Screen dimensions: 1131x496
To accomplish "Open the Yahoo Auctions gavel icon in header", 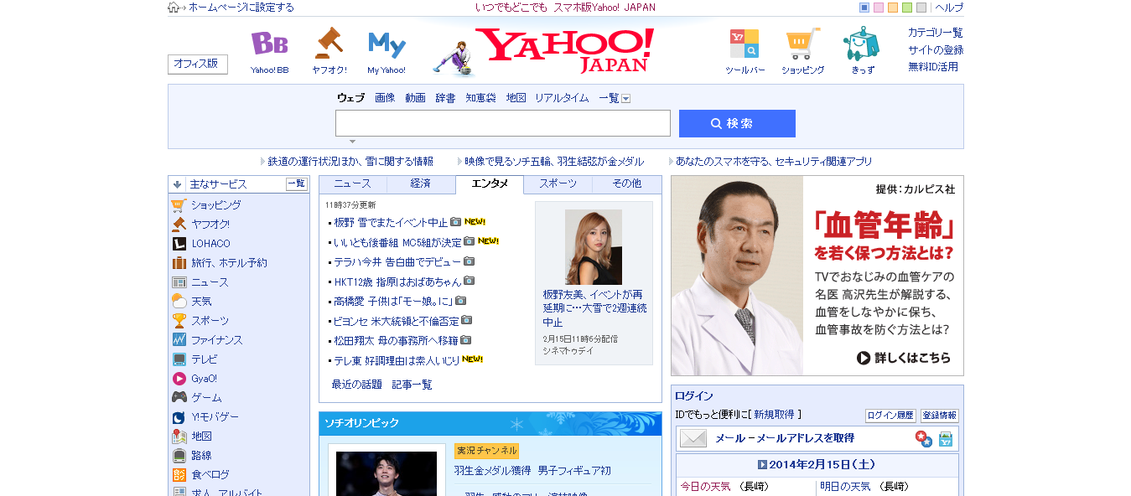I will pos(329,44).
